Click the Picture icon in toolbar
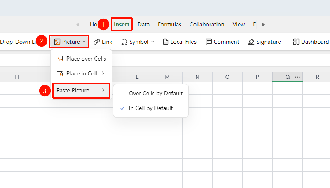The height and width of the screenshot is (188, 330). 57,42
